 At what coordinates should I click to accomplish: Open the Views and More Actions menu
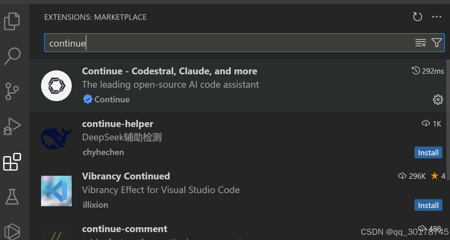click(x=437, y=17)
